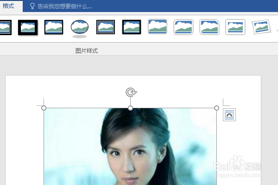Open the layout options button beside picture
Screen dimensions: 278x185
229,115
